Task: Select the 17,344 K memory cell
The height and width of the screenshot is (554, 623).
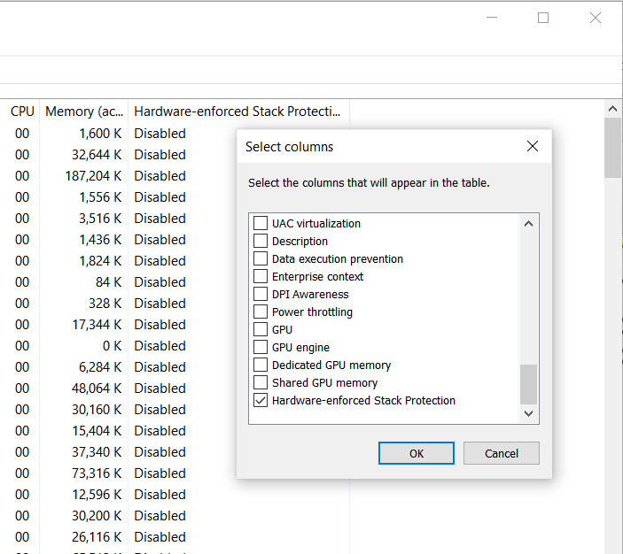Action: pos(97,325)
